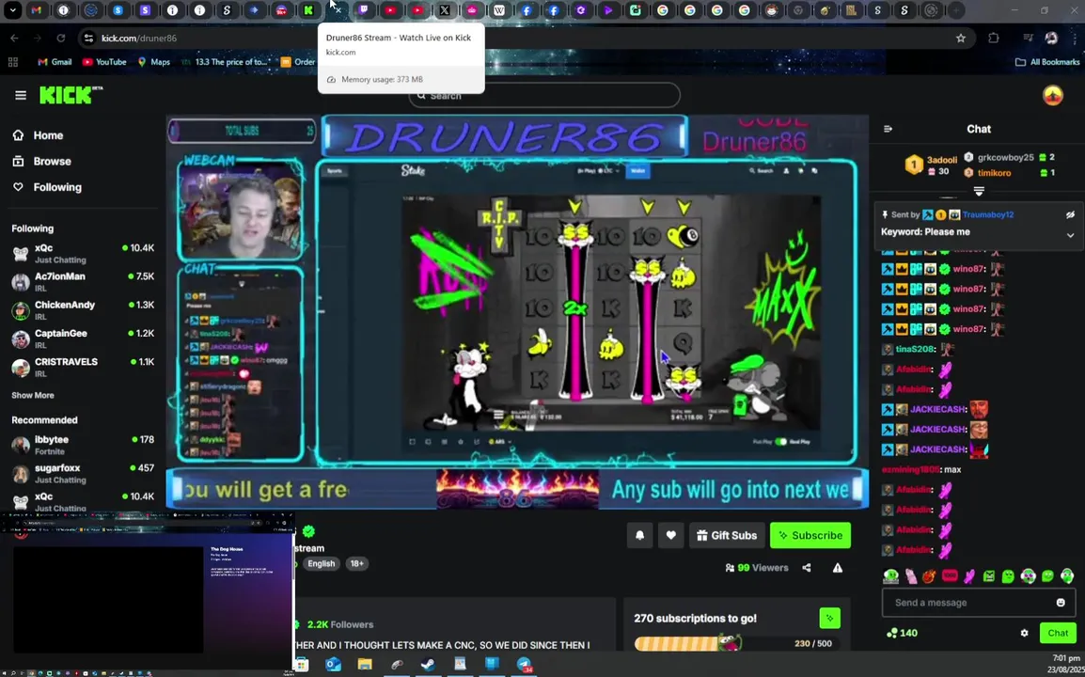Pick the first green headphone emote
Image resolution: width=1085 pixels, height=677 pixels.
pos(890,576)
